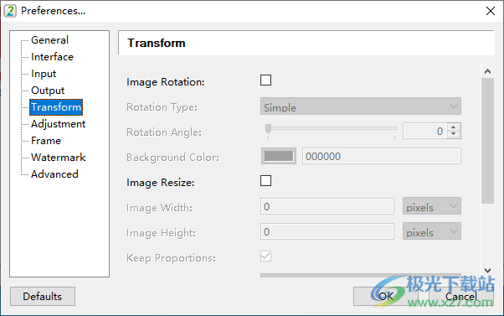Viewport: 504px width, 316px height.
Task: Toggle the Keep Proportions checkbox
Action: point(266,256)
